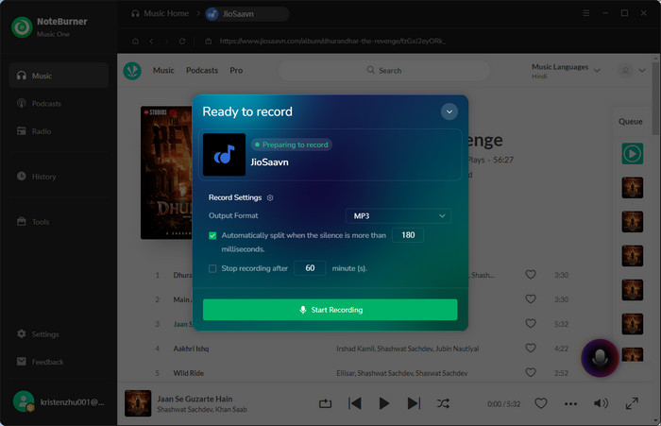Screen dimensions: 661x426
Task: Reload the JioSaavn page
Action: [x=182, y=42]
